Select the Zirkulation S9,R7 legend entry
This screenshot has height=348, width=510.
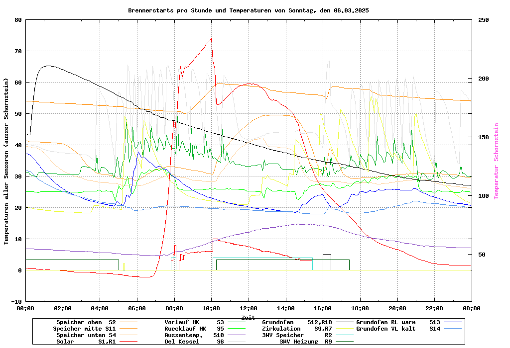coord(304,329)
